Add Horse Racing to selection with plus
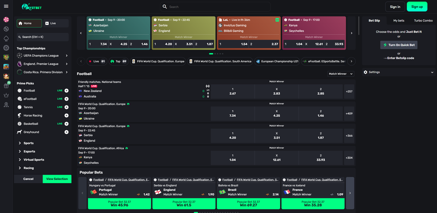 pyautogui.click(x=67, y=115)
